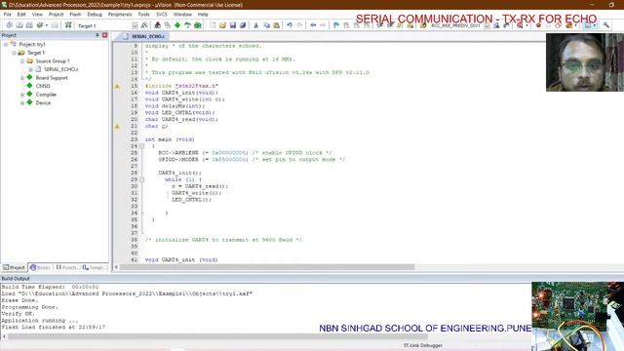Click the ST-Link Debugger status bar entry

click(x=422, y=345)
